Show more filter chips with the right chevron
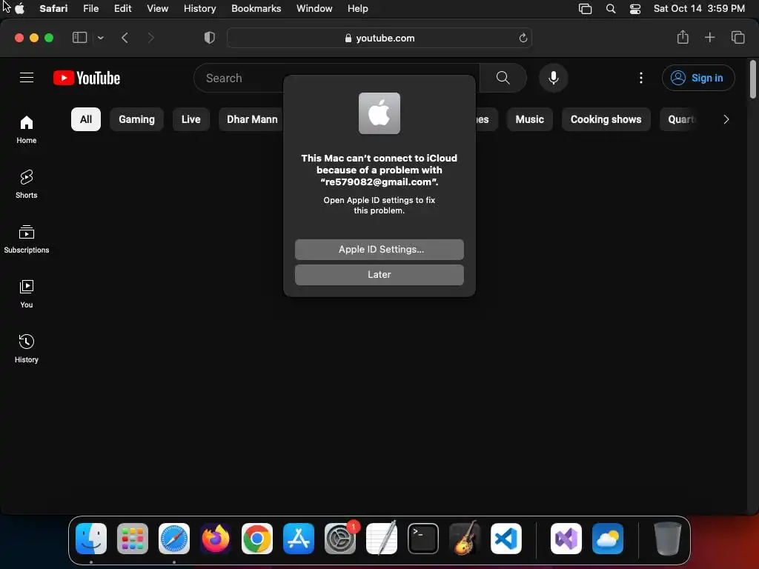 726,119
